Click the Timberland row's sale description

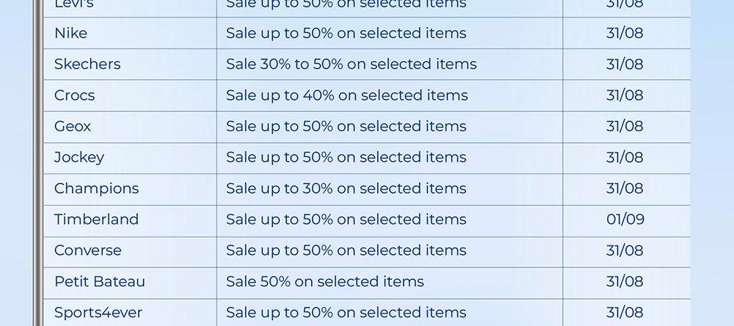pos(346,219)
